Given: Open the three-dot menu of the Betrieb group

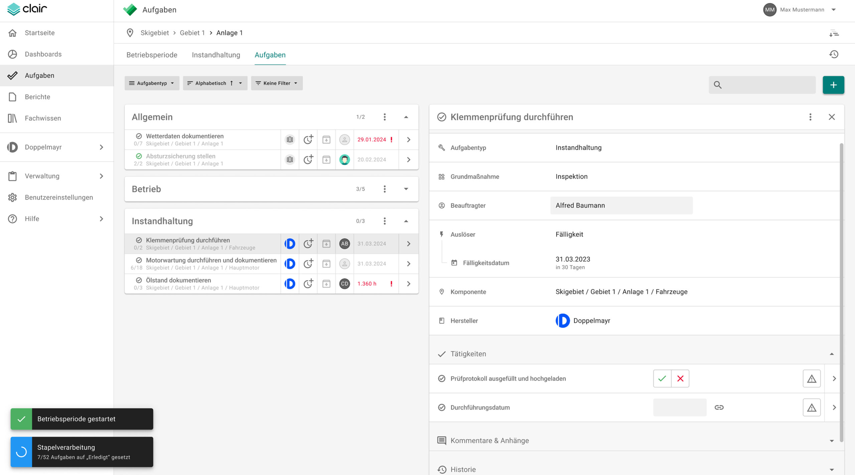Looking at the screenshot, I should click(384, 189).
